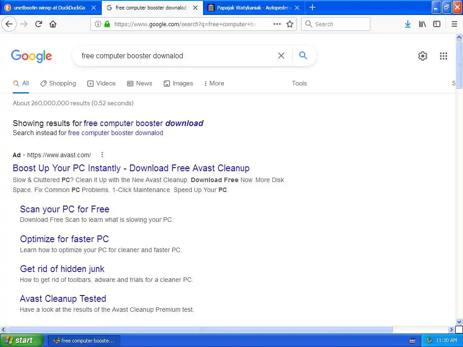Click the Avast ad URL https://www.avast.com/
463x347 pixels.
point(59,155)
